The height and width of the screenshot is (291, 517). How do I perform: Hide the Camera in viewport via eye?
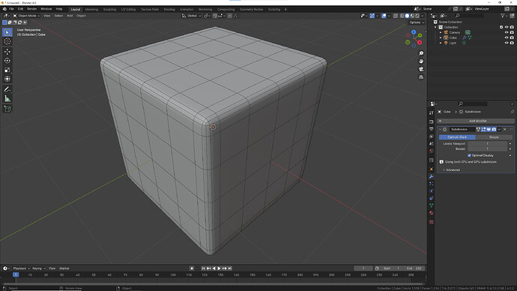(x=507, y=32)
